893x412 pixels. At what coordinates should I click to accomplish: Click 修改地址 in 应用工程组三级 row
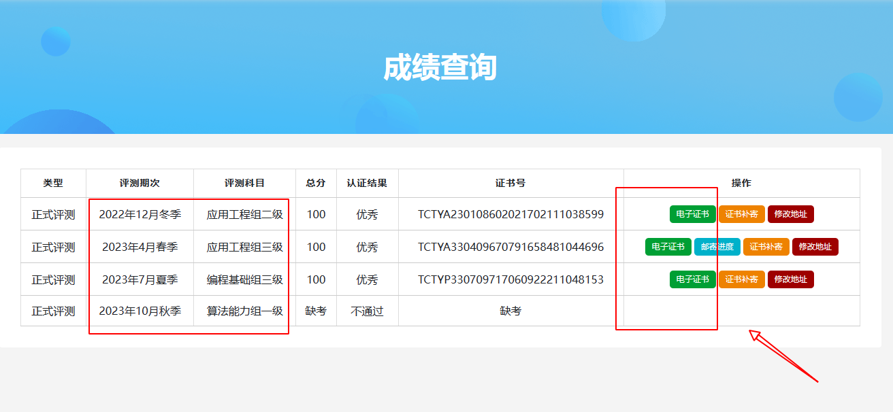click(815, 247)
